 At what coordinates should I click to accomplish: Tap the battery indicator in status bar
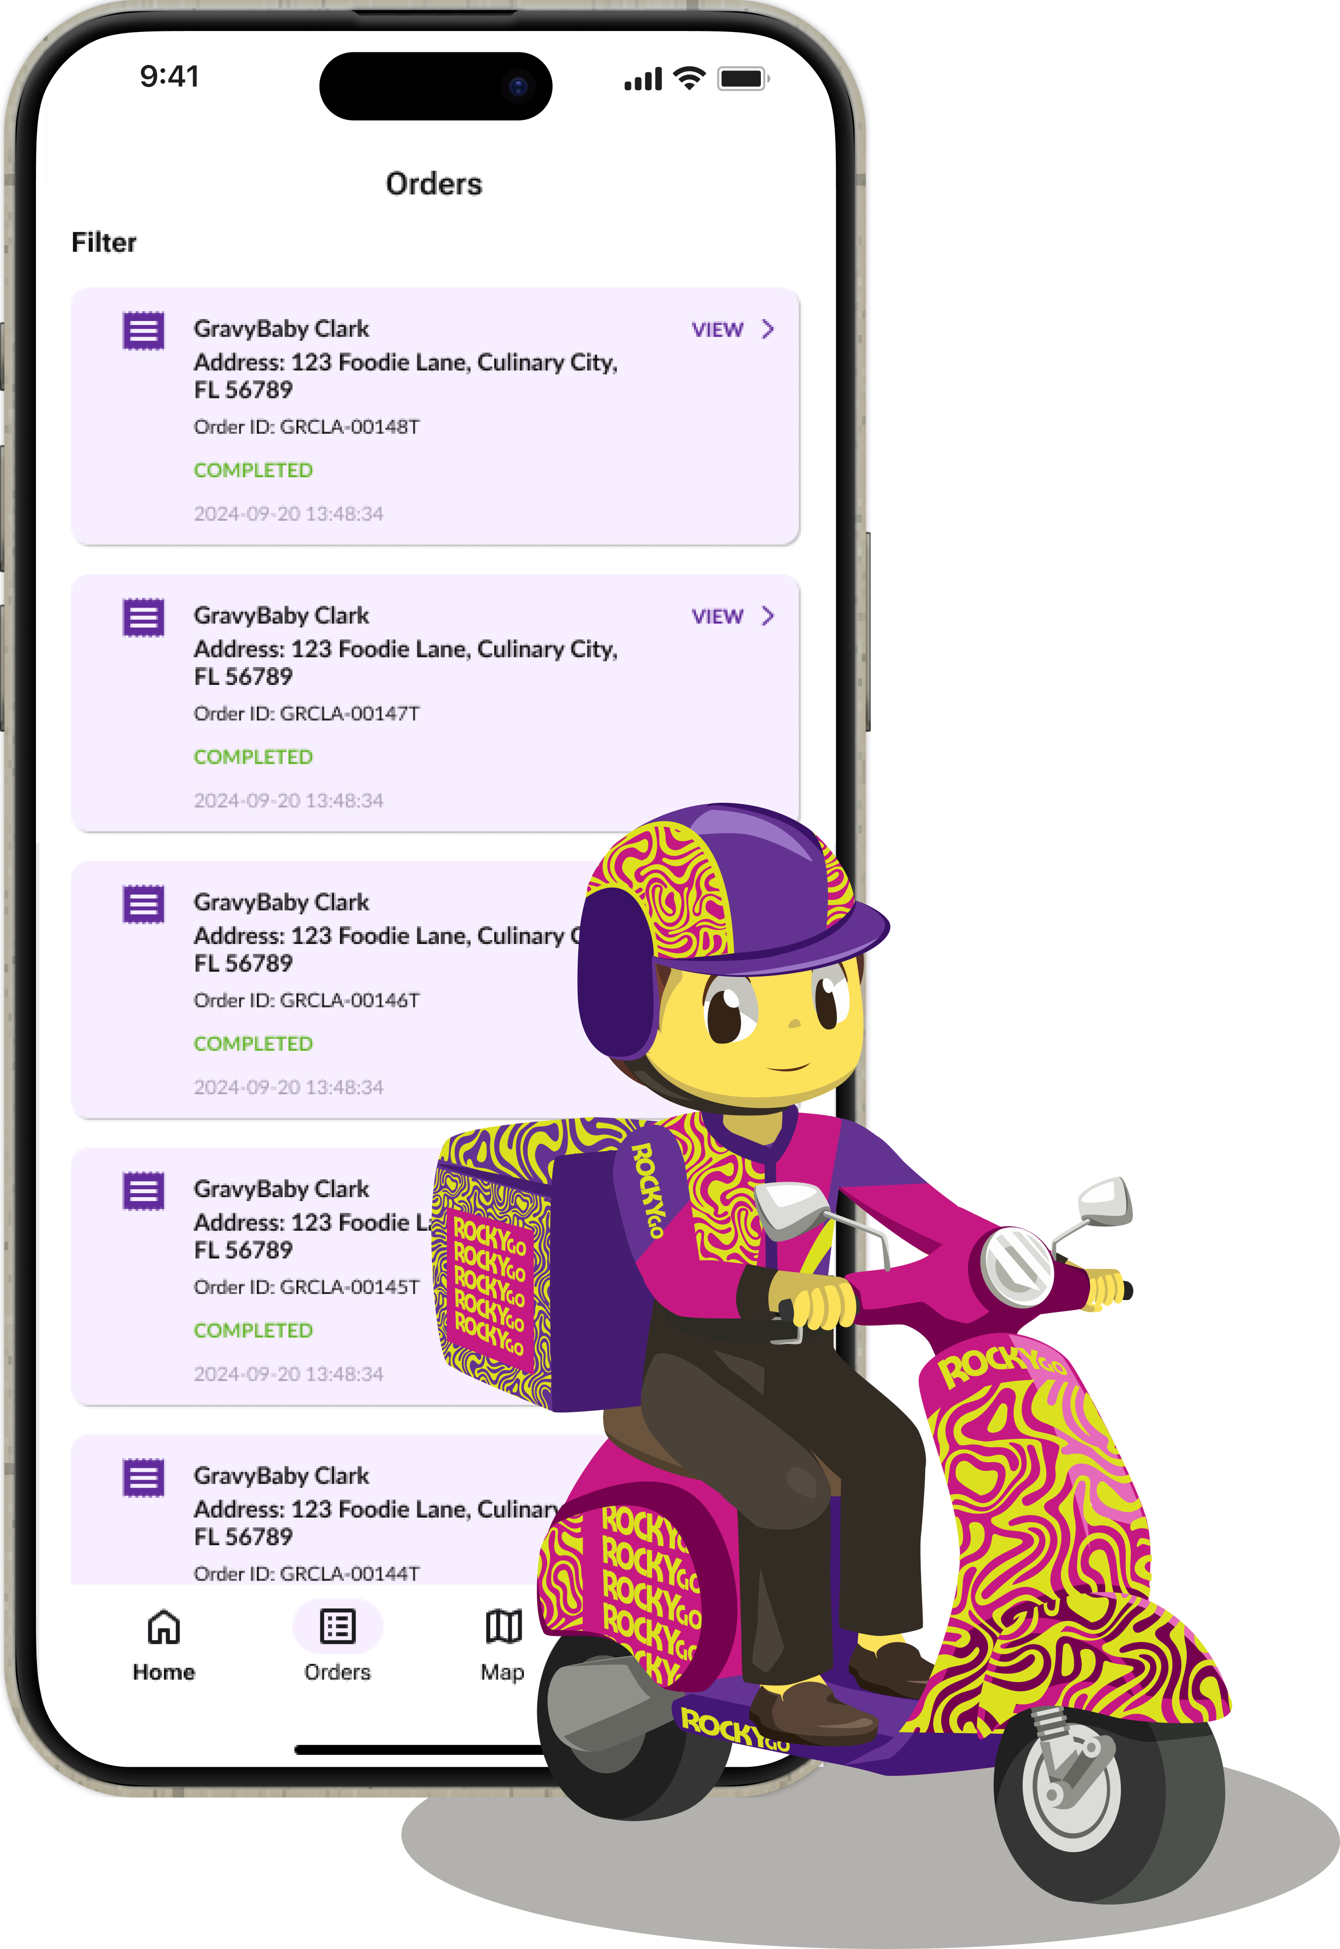click(x=743, y=79)
